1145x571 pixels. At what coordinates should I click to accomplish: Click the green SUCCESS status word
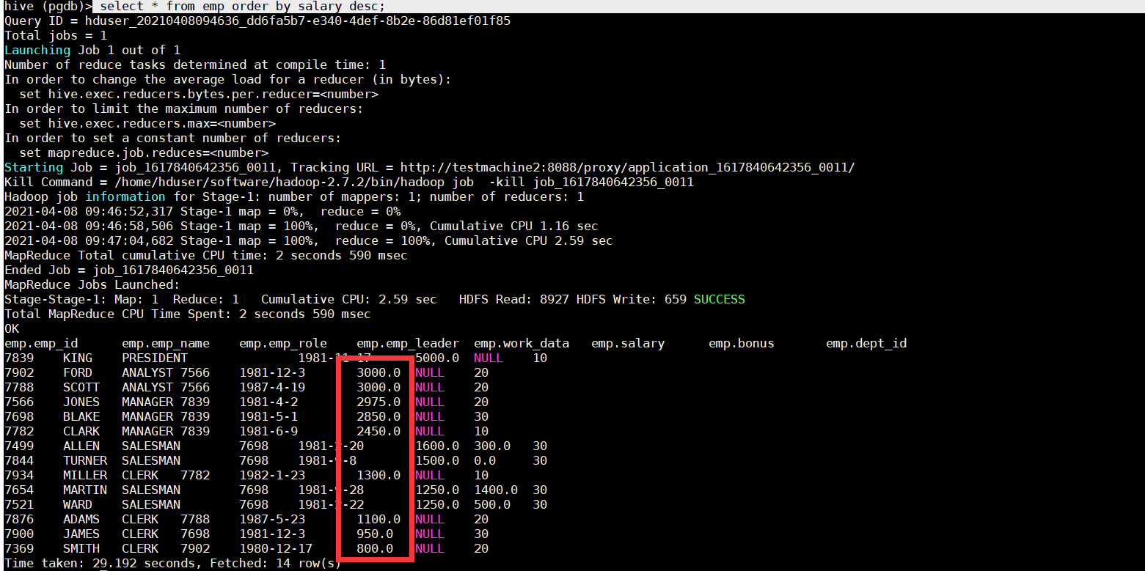click(x=720, y=299)
